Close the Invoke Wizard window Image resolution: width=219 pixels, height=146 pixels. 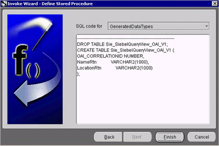[215, 3]
